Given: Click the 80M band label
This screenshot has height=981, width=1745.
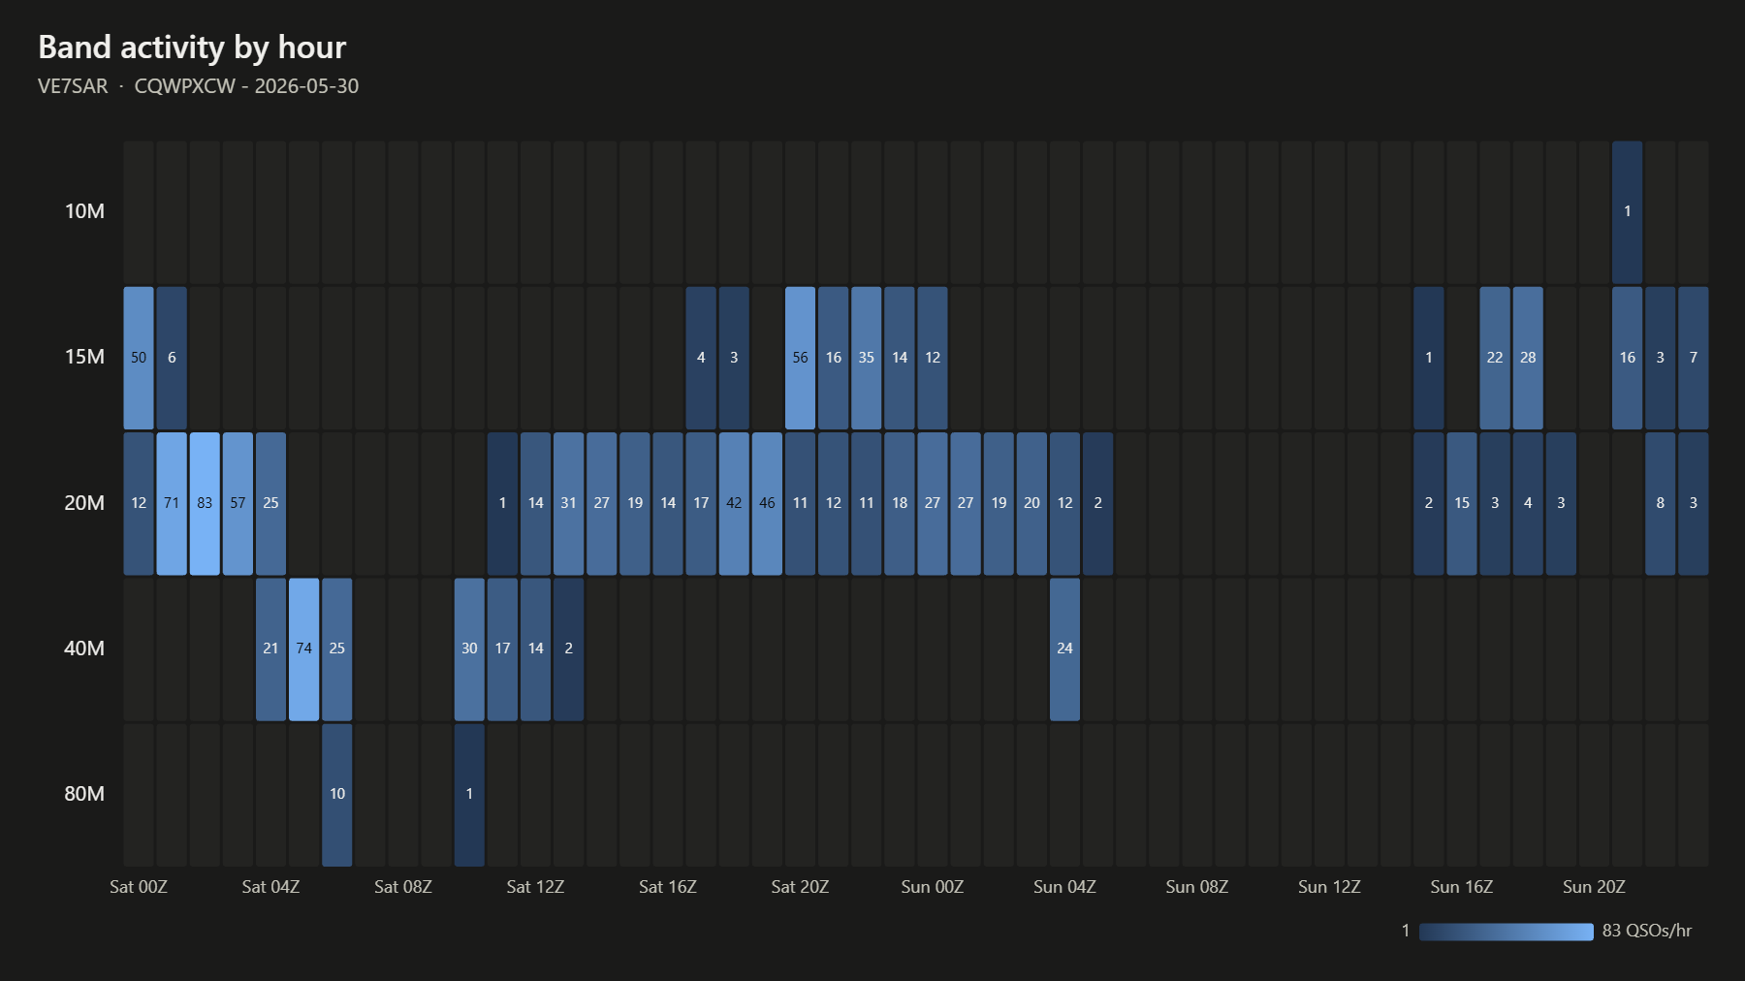Looking at the screenshot, I should point(84,794).
